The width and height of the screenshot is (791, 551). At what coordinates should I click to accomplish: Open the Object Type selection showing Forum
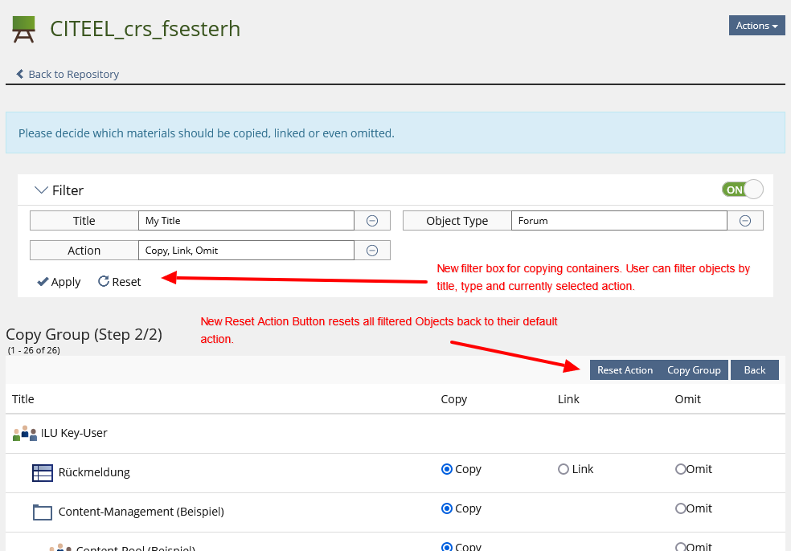618,221
